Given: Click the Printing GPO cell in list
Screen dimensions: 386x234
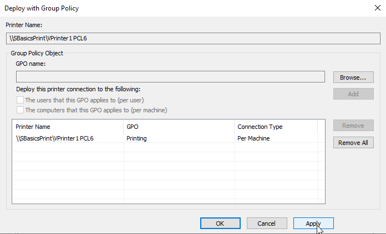Looking at the screenshot, I should 136,138.
